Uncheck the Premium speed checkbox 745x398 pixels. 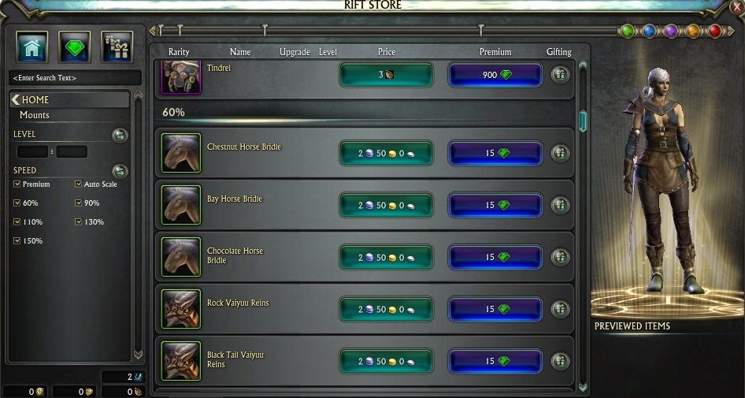point(17,184)
